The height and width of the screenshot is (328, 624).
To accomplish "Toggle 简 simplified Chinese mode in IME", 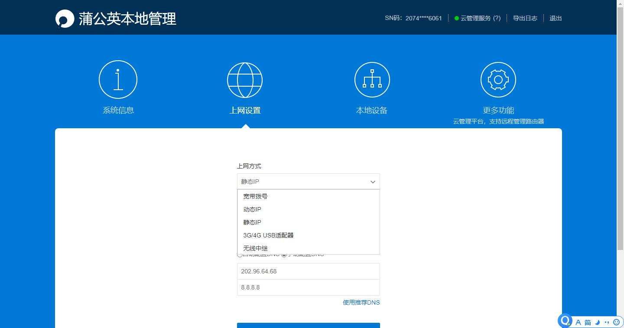I will (x=588, y=322).
